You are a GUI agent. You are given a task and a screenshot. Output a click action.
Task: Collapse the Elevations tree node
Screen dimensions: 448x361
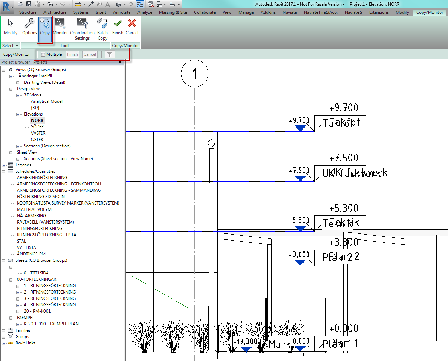tap(18, 114)
